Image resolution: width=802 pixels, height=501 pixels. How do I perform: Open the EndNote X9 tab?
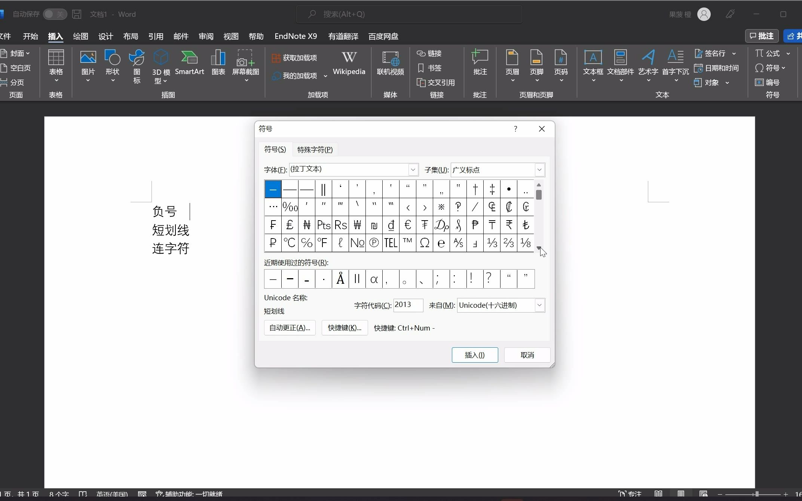[x=296, y=36]
